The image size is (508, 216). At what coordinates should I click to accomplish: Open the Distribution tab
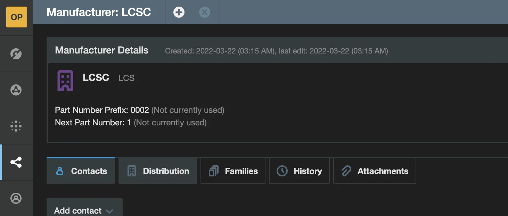point(158,171)
